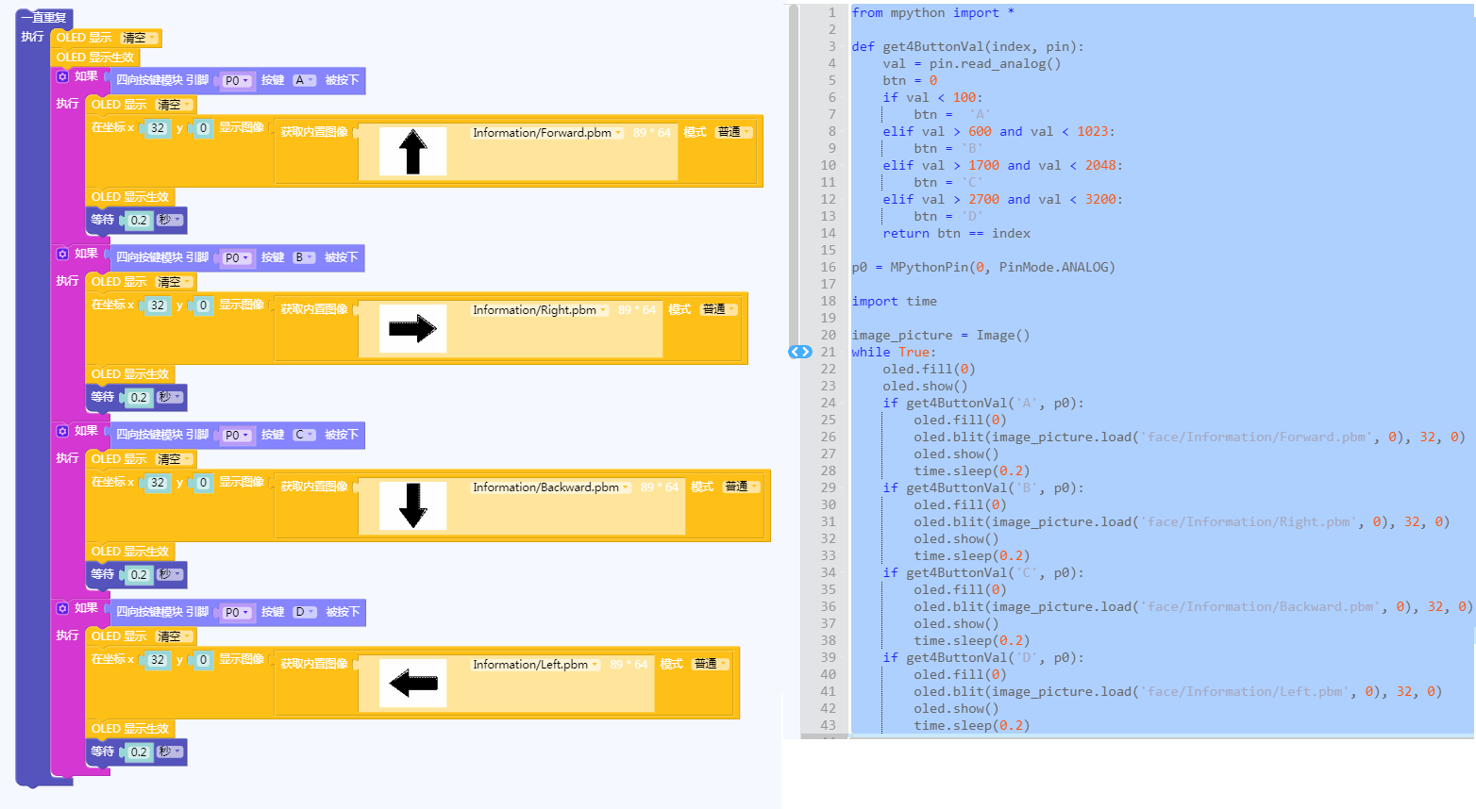The image size is (1476, 809).
Task: Open the seconds unit dropdown on the last wait block
Action: pos(170,751)
